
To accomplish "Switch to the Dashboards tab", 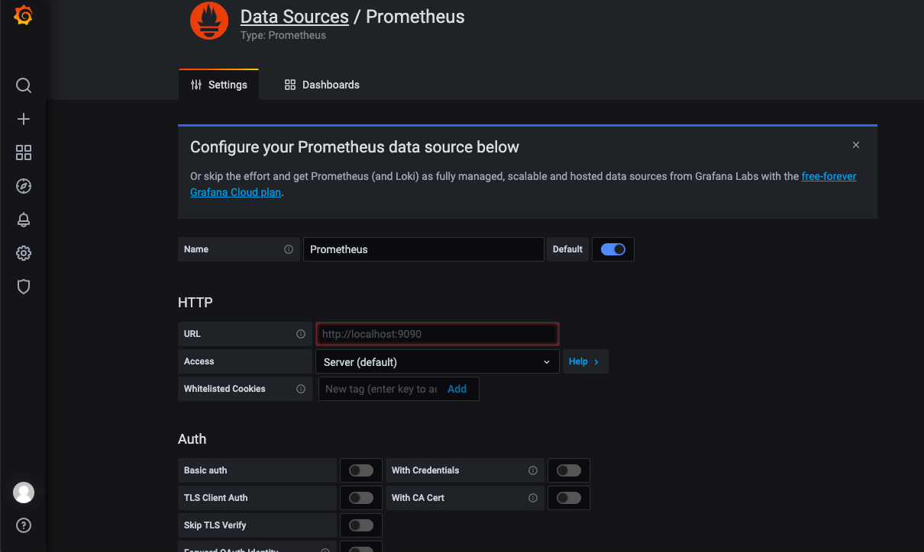I will pyautogui.click(x=321, y=85).
